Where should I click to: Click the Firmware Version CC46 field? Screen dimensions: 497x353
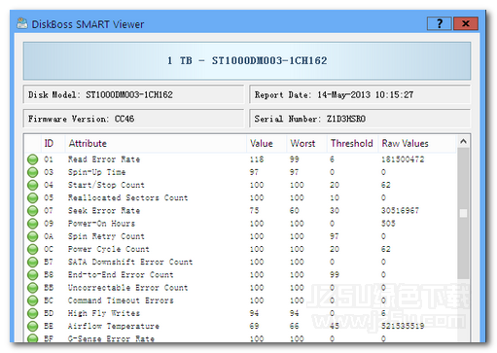pos(133,119)
